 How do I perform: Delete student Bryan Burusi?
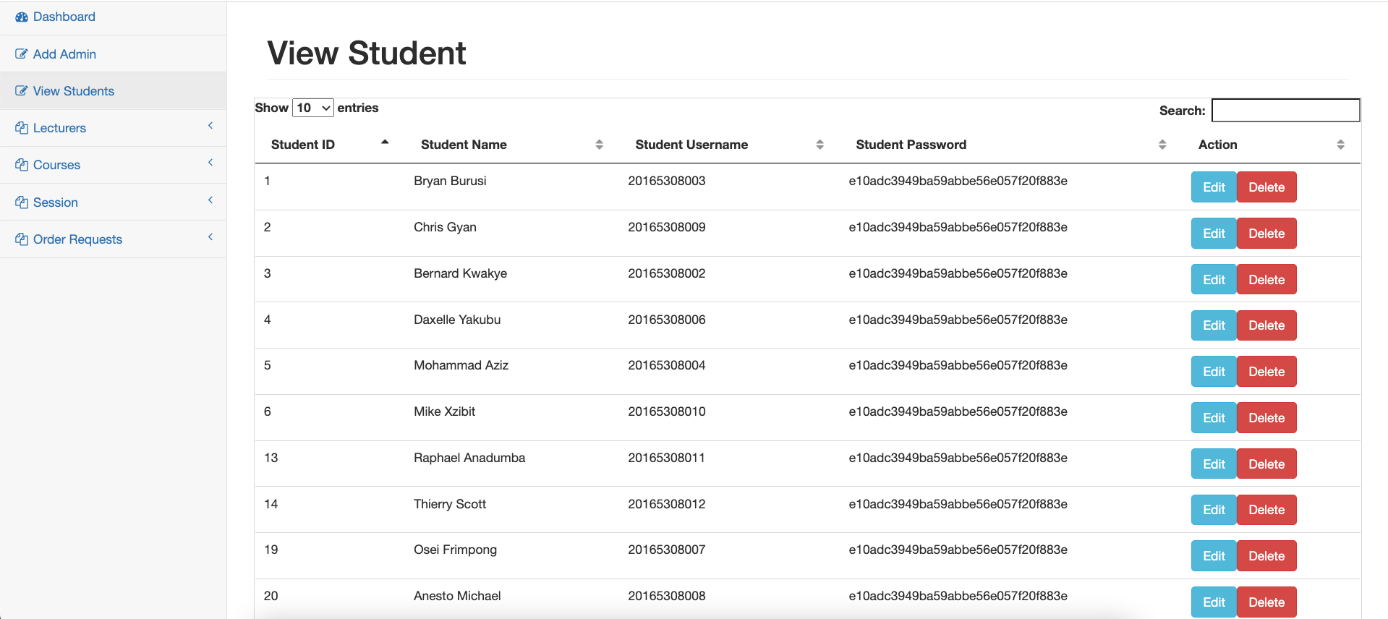click(1266, 187)
